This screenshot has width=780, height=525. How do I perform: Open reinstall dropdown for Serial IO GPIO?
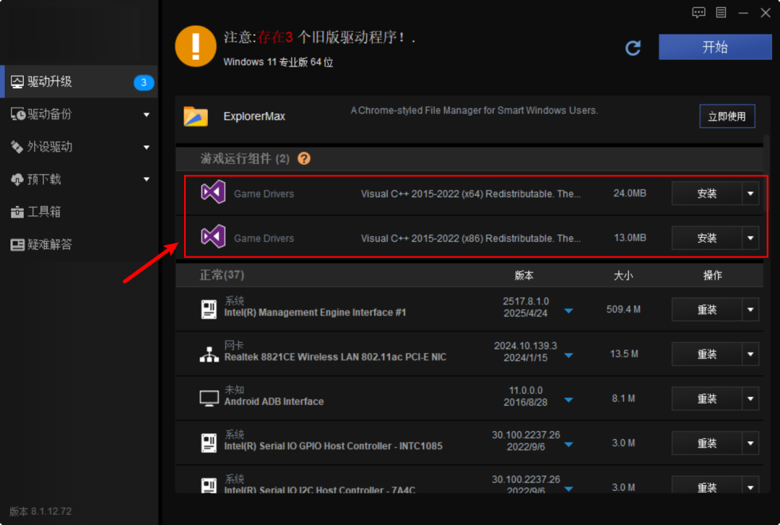click(x=750, y=443)
